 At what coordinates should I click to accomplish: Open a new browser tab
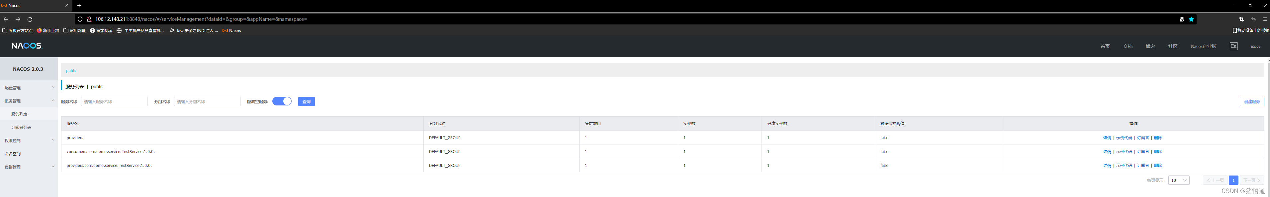[x=79, y=5]
